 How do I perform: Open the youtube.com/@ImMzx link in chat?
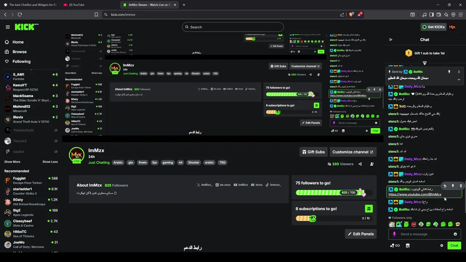(x=415, y=194)
